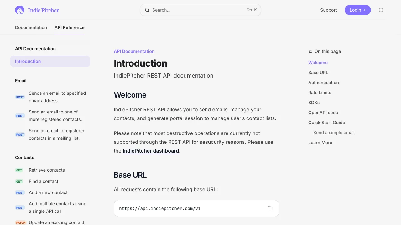Screen dimensions: 401x225
Task: Open Update an existing contact endpoint
Action: point(56,222)
